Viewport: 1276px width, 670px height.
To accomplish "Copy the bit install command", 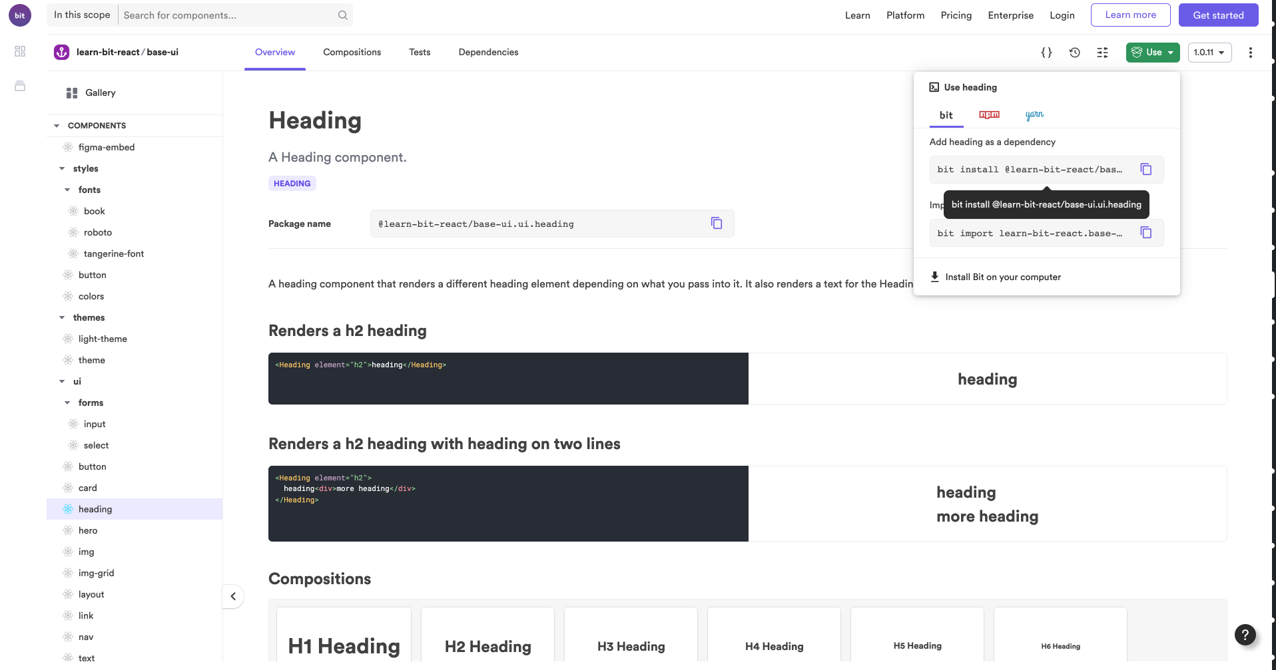I will [1145, 169].
